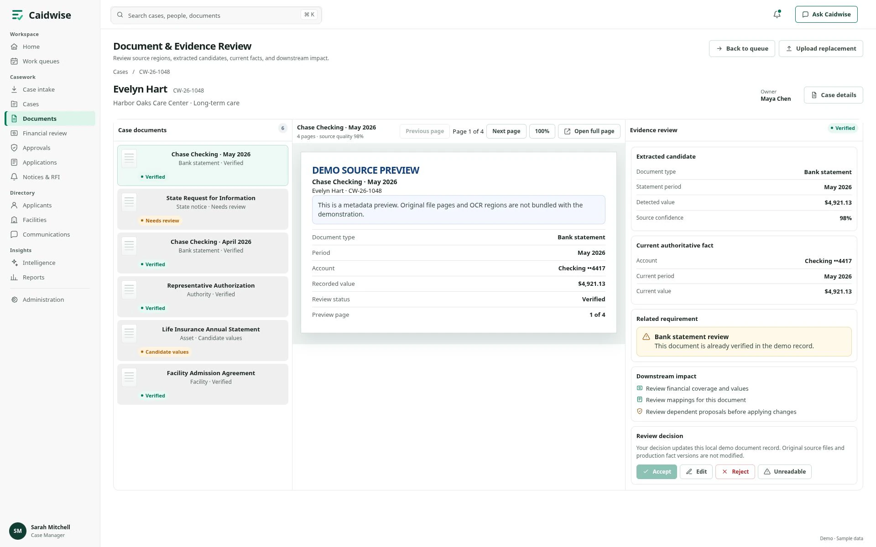
Task: Click the Documents sidebar icon
Action: pos(14,119)
